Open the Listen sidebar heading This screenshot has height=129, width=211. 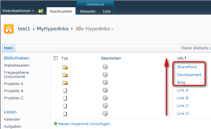(x=10, y=112)
